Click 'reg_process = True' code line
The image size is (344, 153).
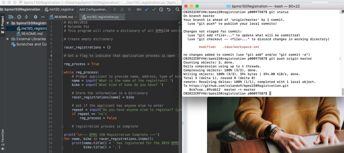81,64
